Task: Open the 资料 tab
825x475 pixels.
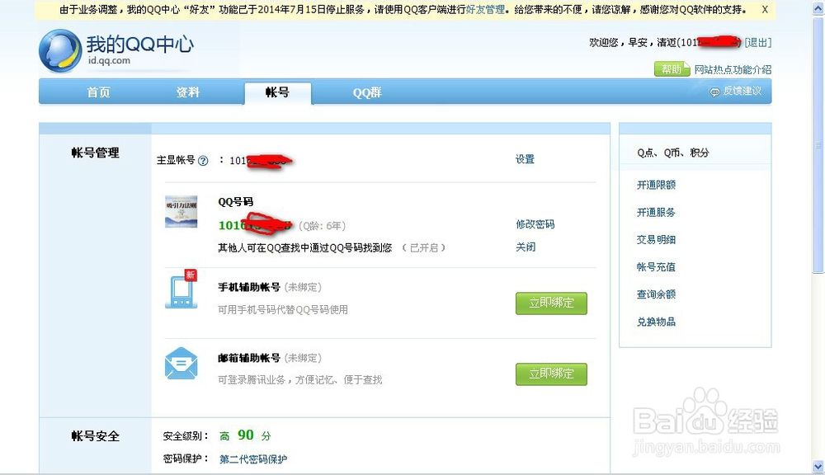Action: (x=187, y=92)
